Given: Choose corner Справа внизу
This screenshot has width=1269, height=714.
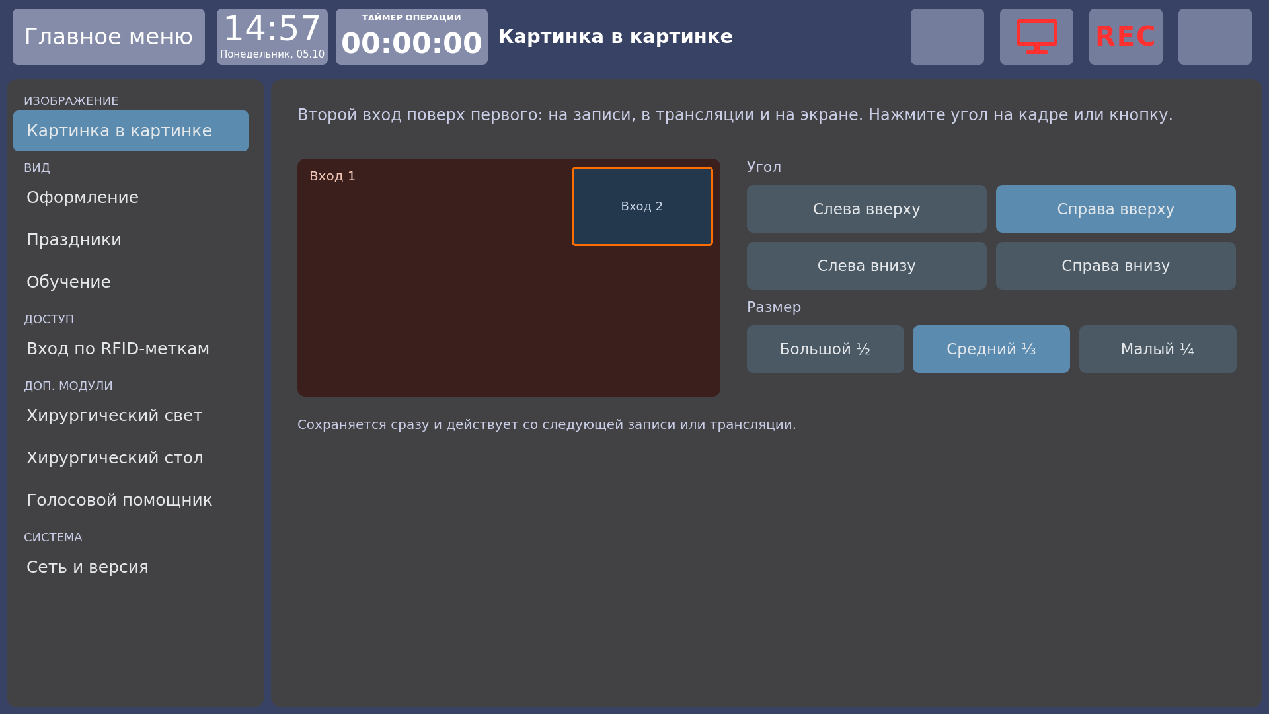Looking at the screenshot, I should (1116, 266).
